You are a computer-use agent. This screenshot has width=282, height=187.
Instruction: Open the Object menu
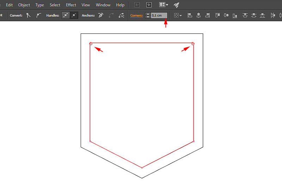tap(24, 5)
